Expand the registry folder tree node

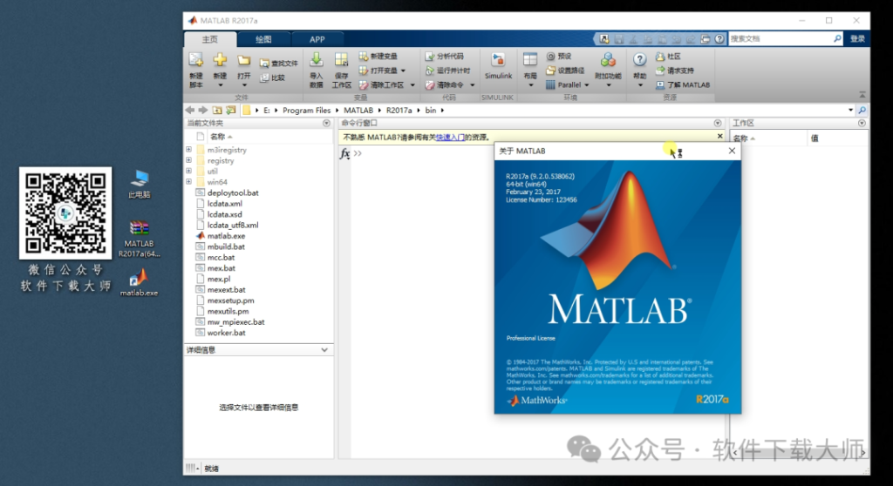pyautogui.click(x=188, y=160)
